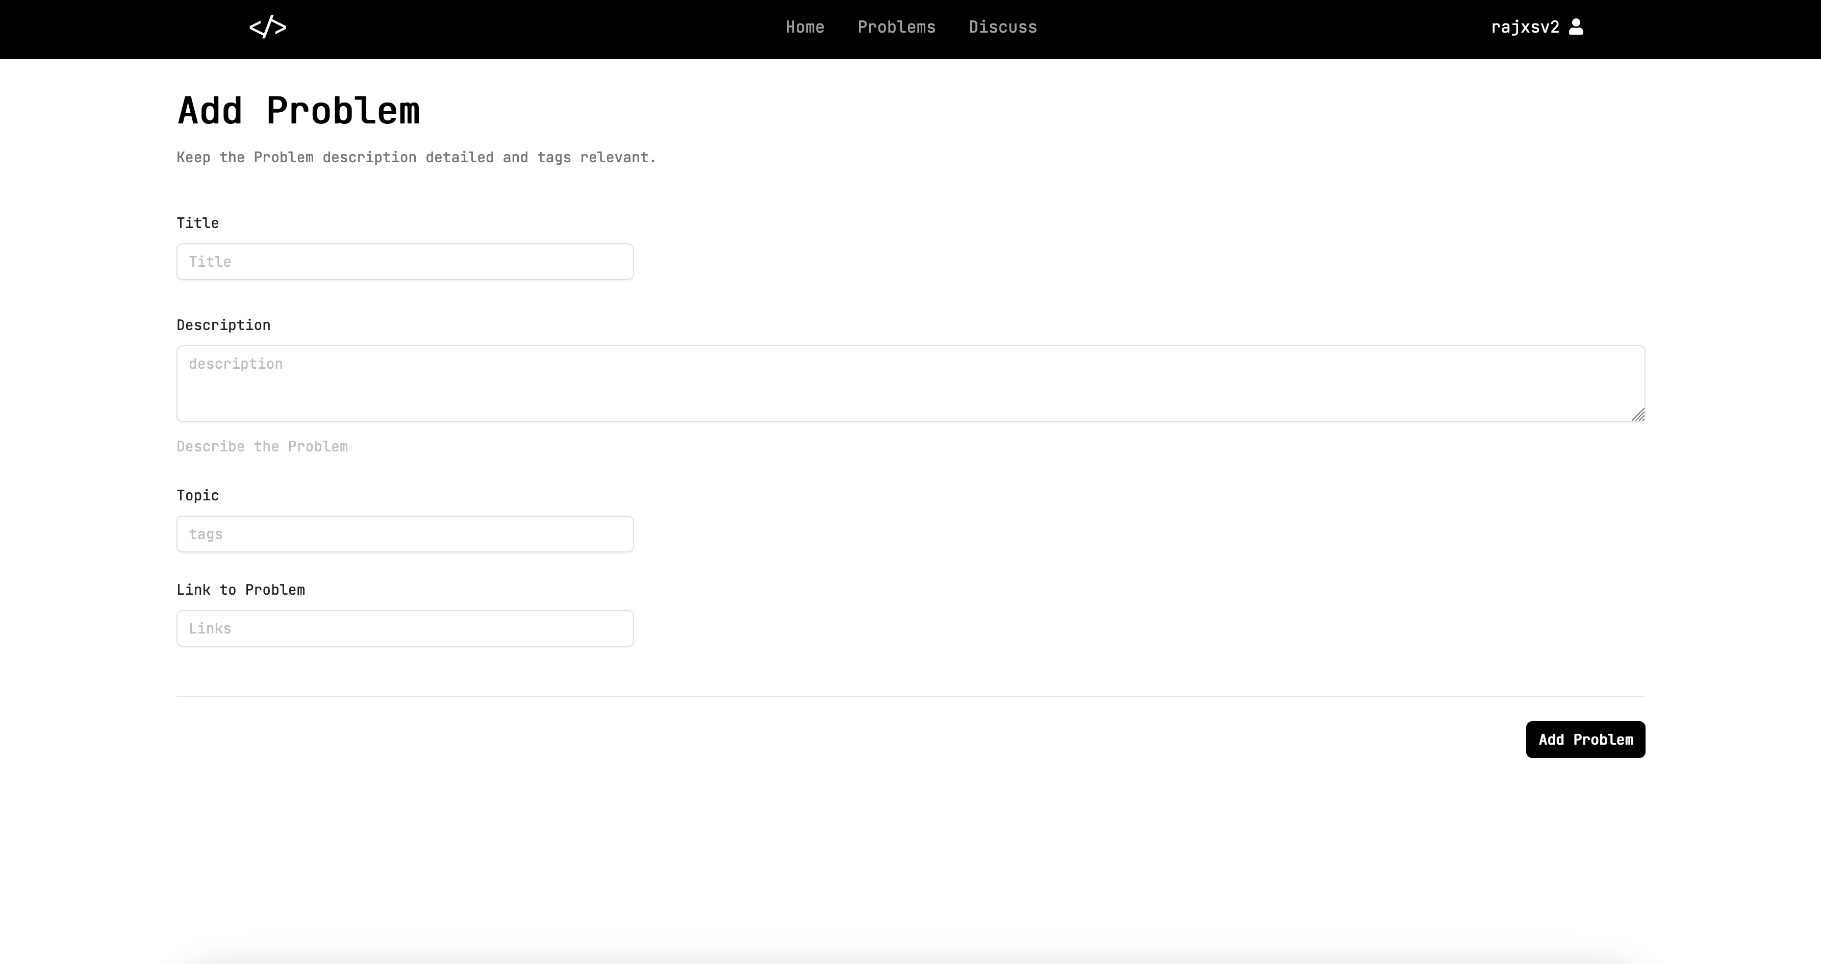Focus the Topic tags input
Image resolution: width=1821 pixels, height=964 pixels.
tap(404, 534)
